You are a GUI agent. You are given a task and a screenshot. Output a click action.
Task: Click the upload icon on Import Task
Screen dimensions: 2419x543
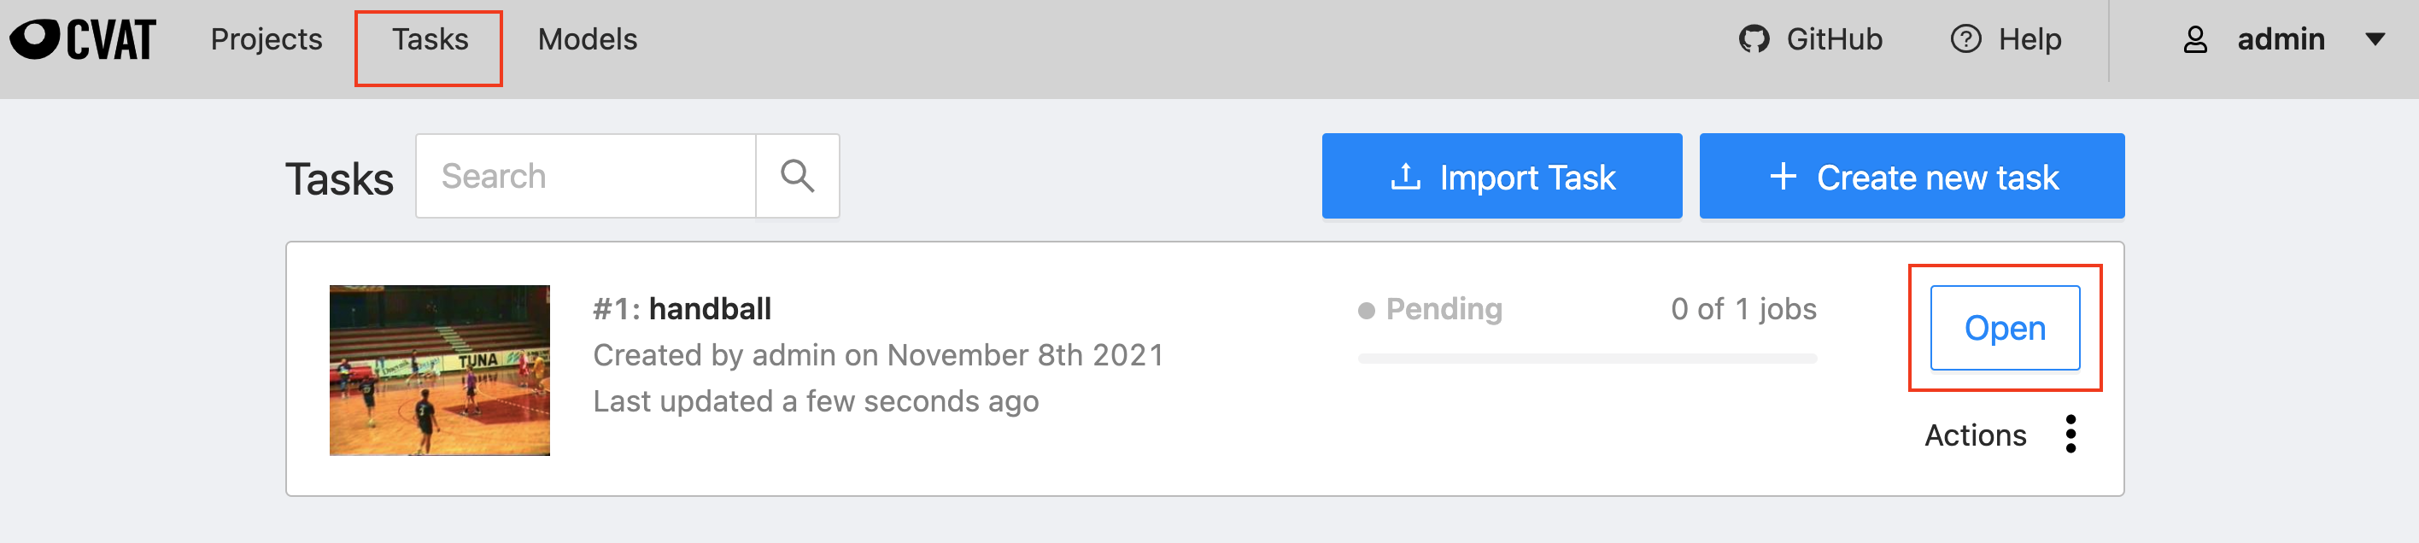(1405, 177)
